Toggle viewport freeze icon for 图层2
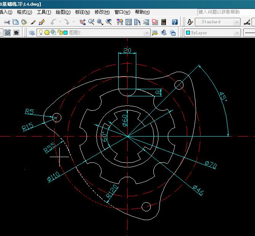The image size is (255, 236). click(x=53, y=33)
